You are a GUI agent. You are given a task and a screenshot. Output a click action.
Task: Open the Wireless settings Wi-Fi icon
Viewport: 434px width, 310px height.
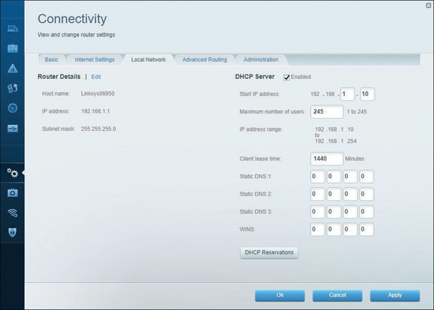coord(12,212)
